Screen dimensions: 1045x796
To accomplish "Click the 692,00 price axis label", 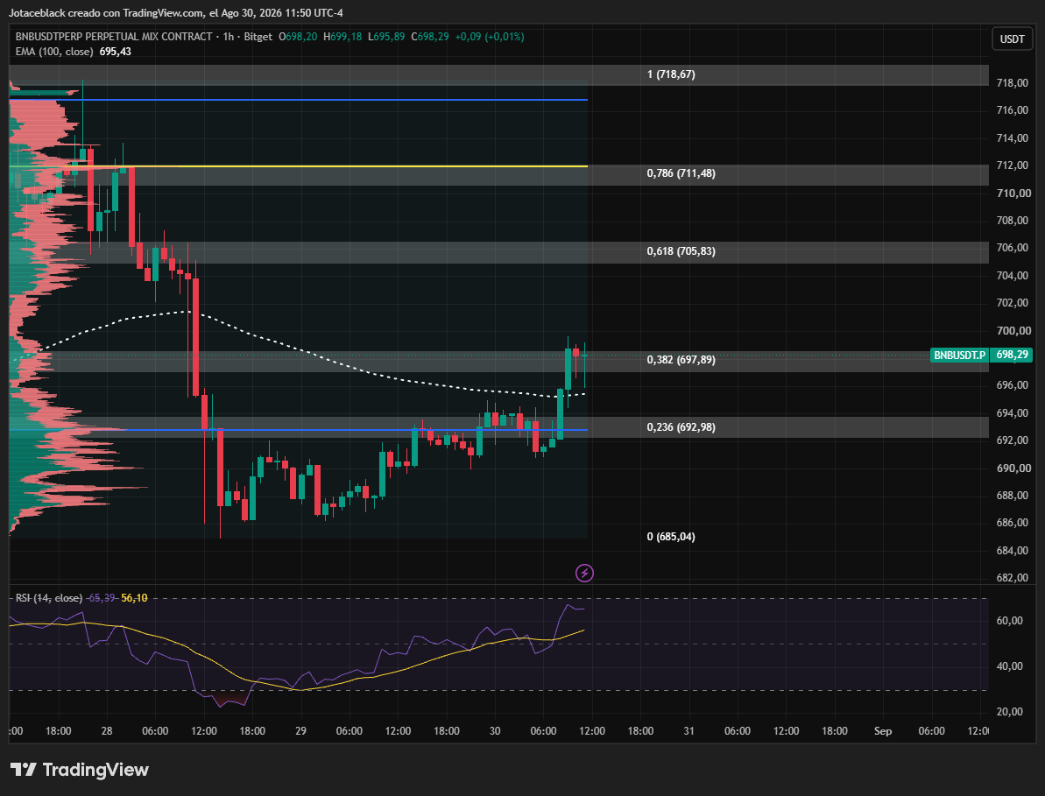I will (x=1012, y=440).
